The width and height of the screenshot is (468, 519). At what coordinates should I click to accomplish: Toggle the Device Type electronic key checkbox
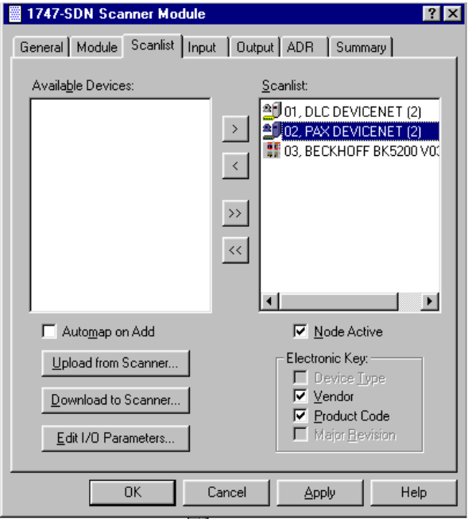(x=300, y=377)
